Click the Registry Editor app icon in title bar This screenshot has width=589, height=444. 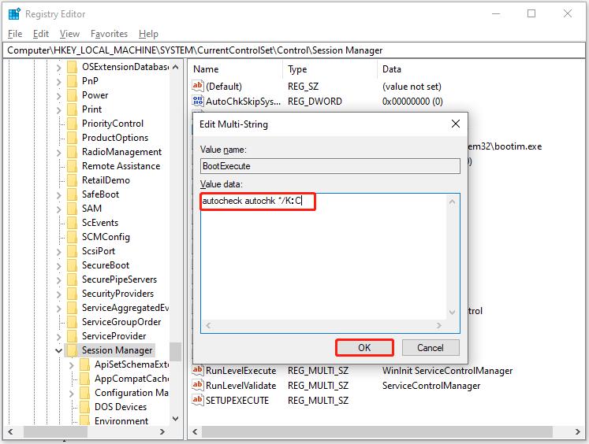click(14, 14)
